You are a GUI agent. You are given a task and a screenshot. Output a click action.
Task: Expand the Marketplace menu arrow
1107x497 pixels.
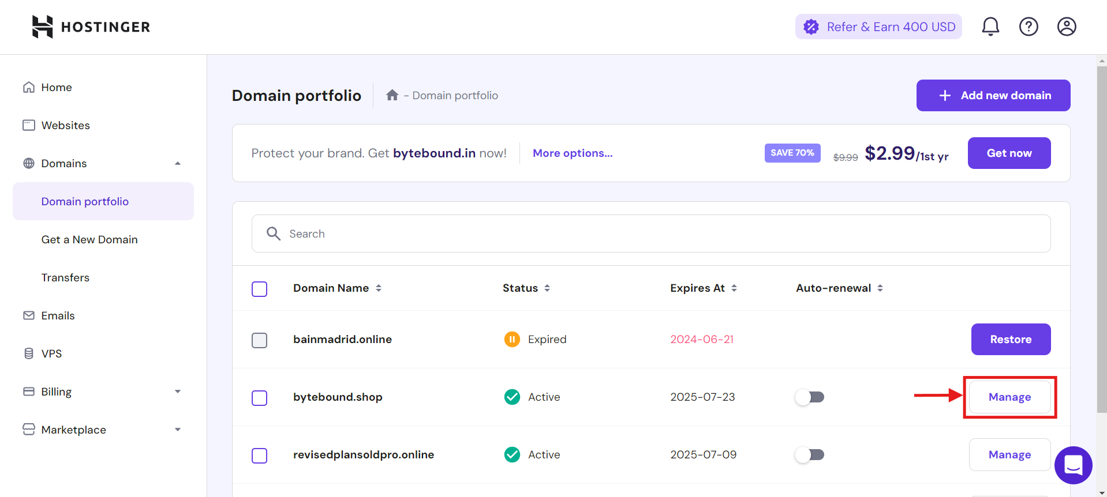point(178,430)
